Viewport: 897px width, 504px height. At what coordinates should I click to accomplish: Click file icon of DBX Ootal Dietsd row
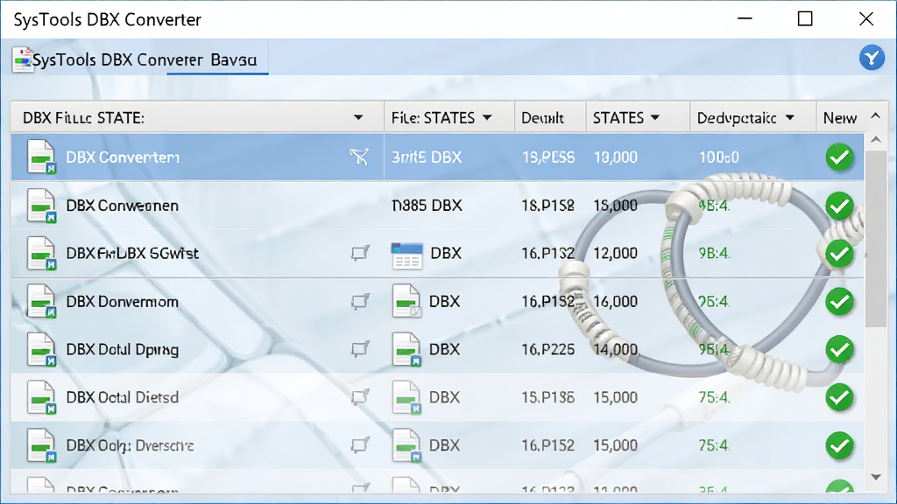pos(41,397)
